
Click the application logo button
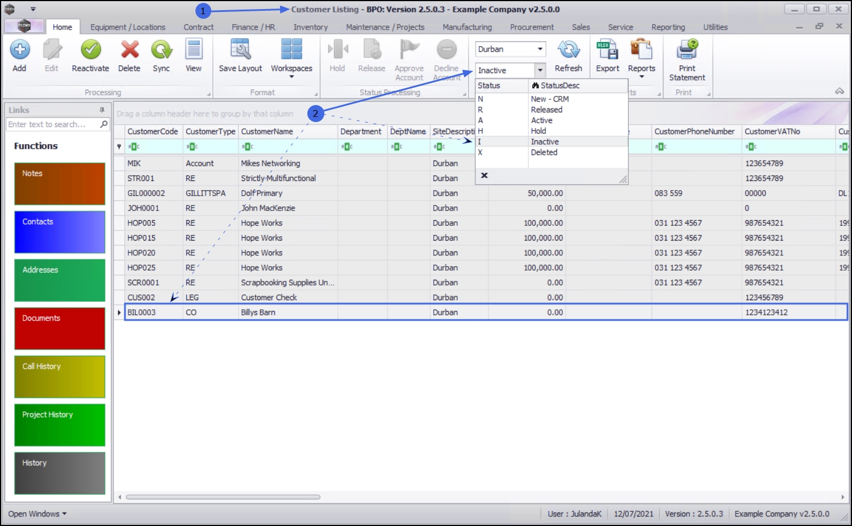pos(24,26)
